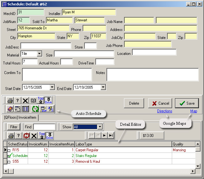Open the Directions link

[164, 111]
